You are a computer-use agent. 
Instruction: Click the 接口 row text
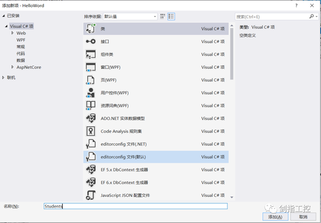pyautogui.click(x=105, y=42)
